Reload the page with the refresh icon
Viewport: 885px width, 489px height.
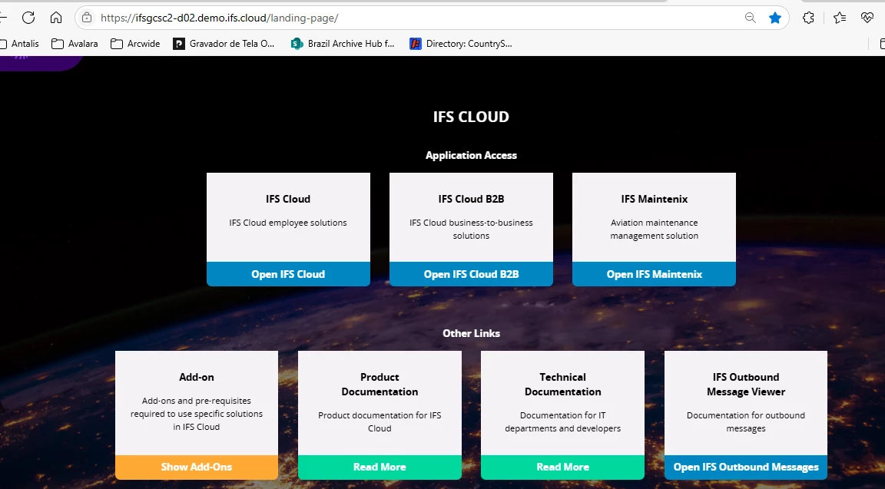28,18
